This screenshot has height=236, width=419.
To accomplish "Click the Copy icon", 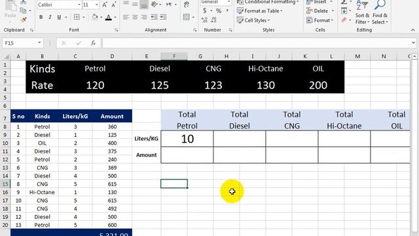I will [x=24, y=10].
